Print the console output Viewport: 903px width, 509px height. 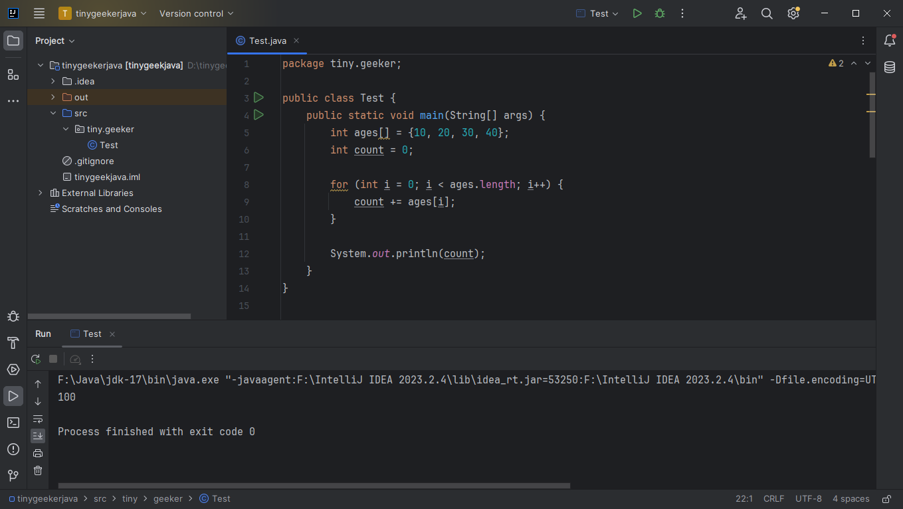click(38, 453)
